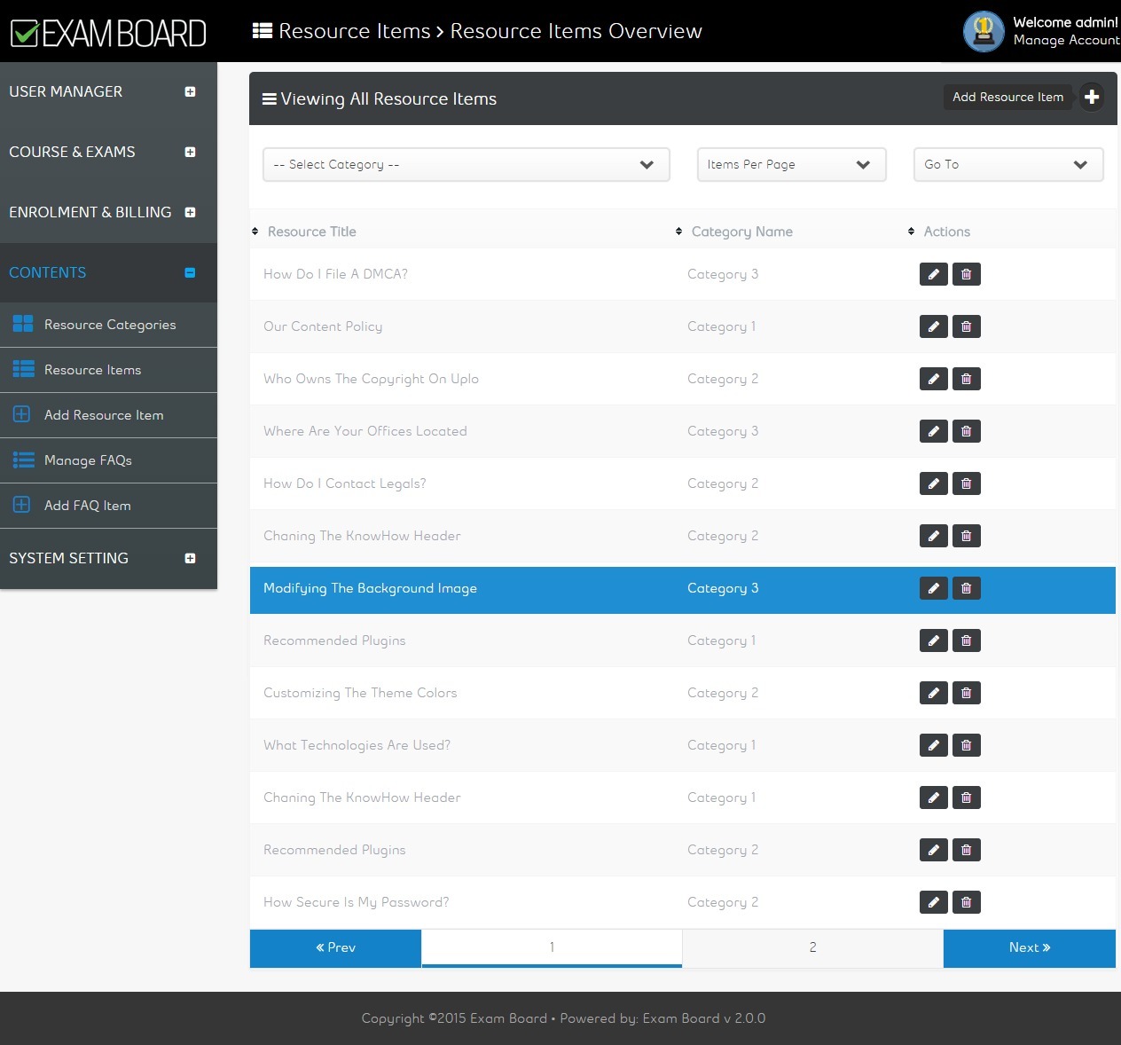Click the Exam Board logo

pos(108,34)
